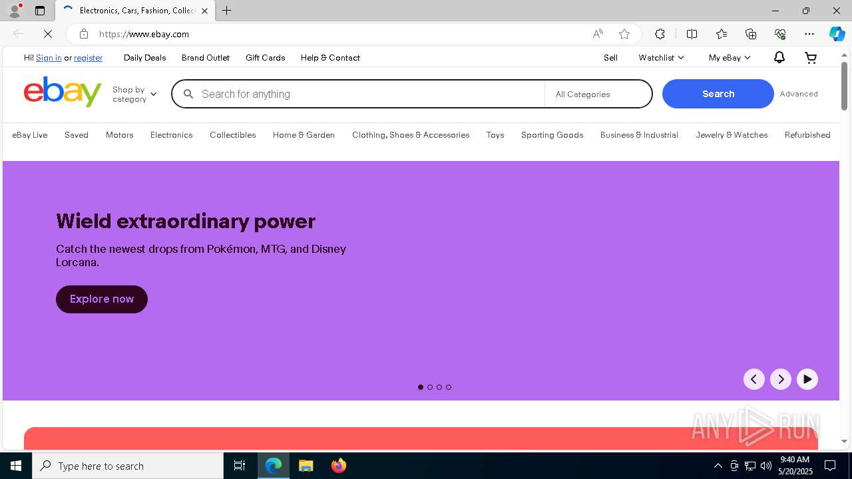Viewport: 852px width, 479px height.
Task: Open Task View on taskbar
Action: (x=240, y=466)
